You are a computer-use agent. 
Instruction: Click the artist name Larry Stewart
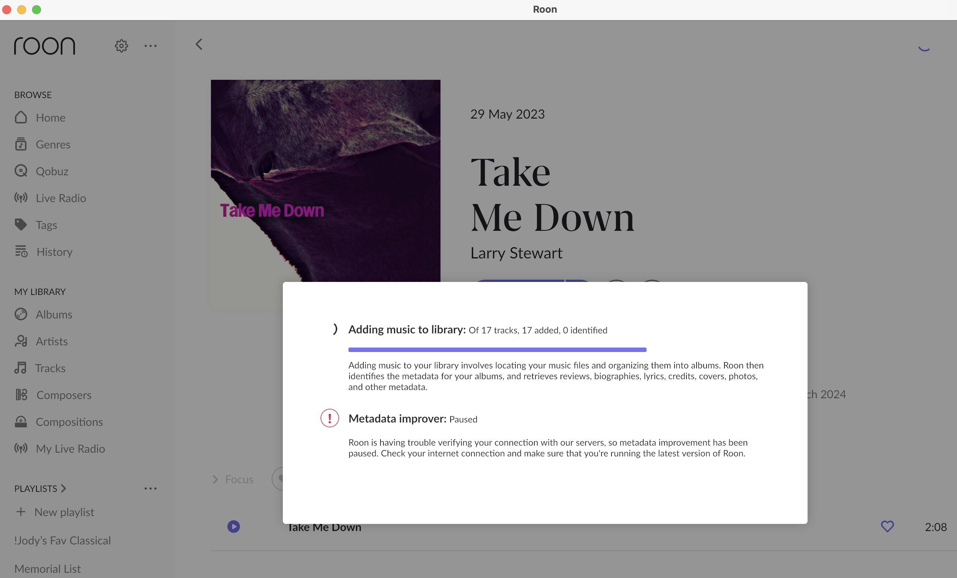click(516, 253)
